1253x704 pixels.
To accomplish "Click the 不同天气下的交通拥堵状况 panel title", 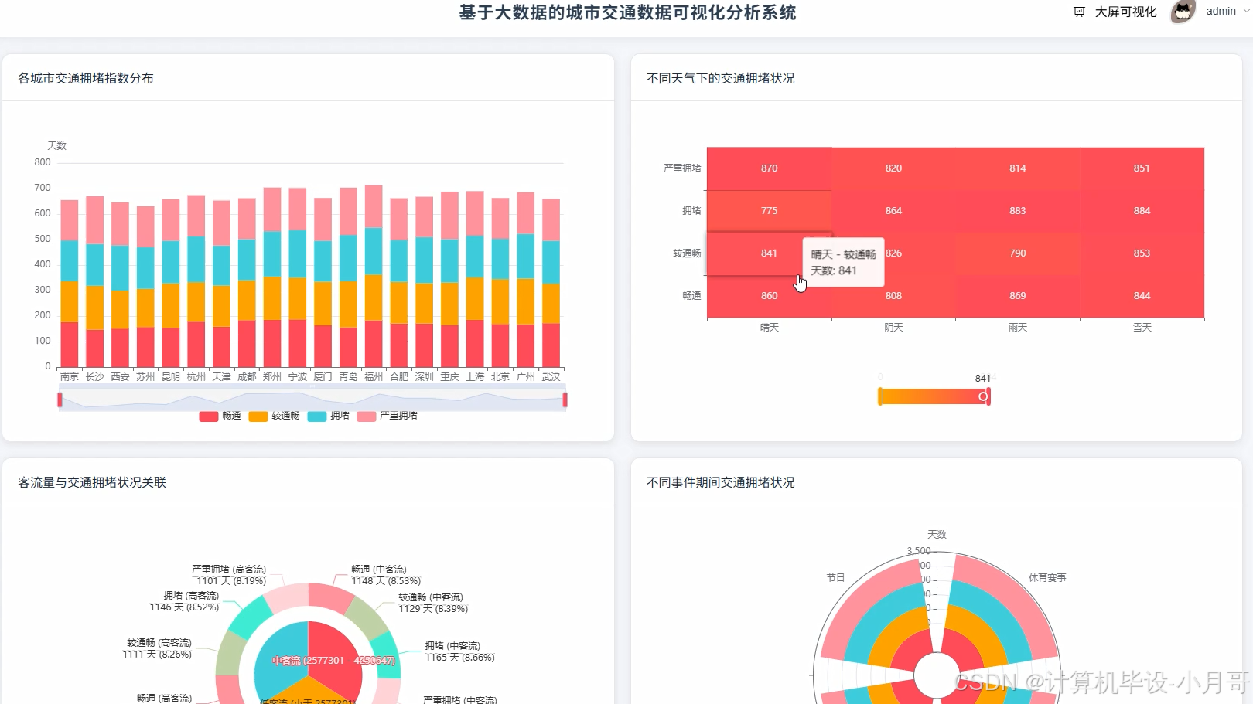I will click(x=721, y=78).
